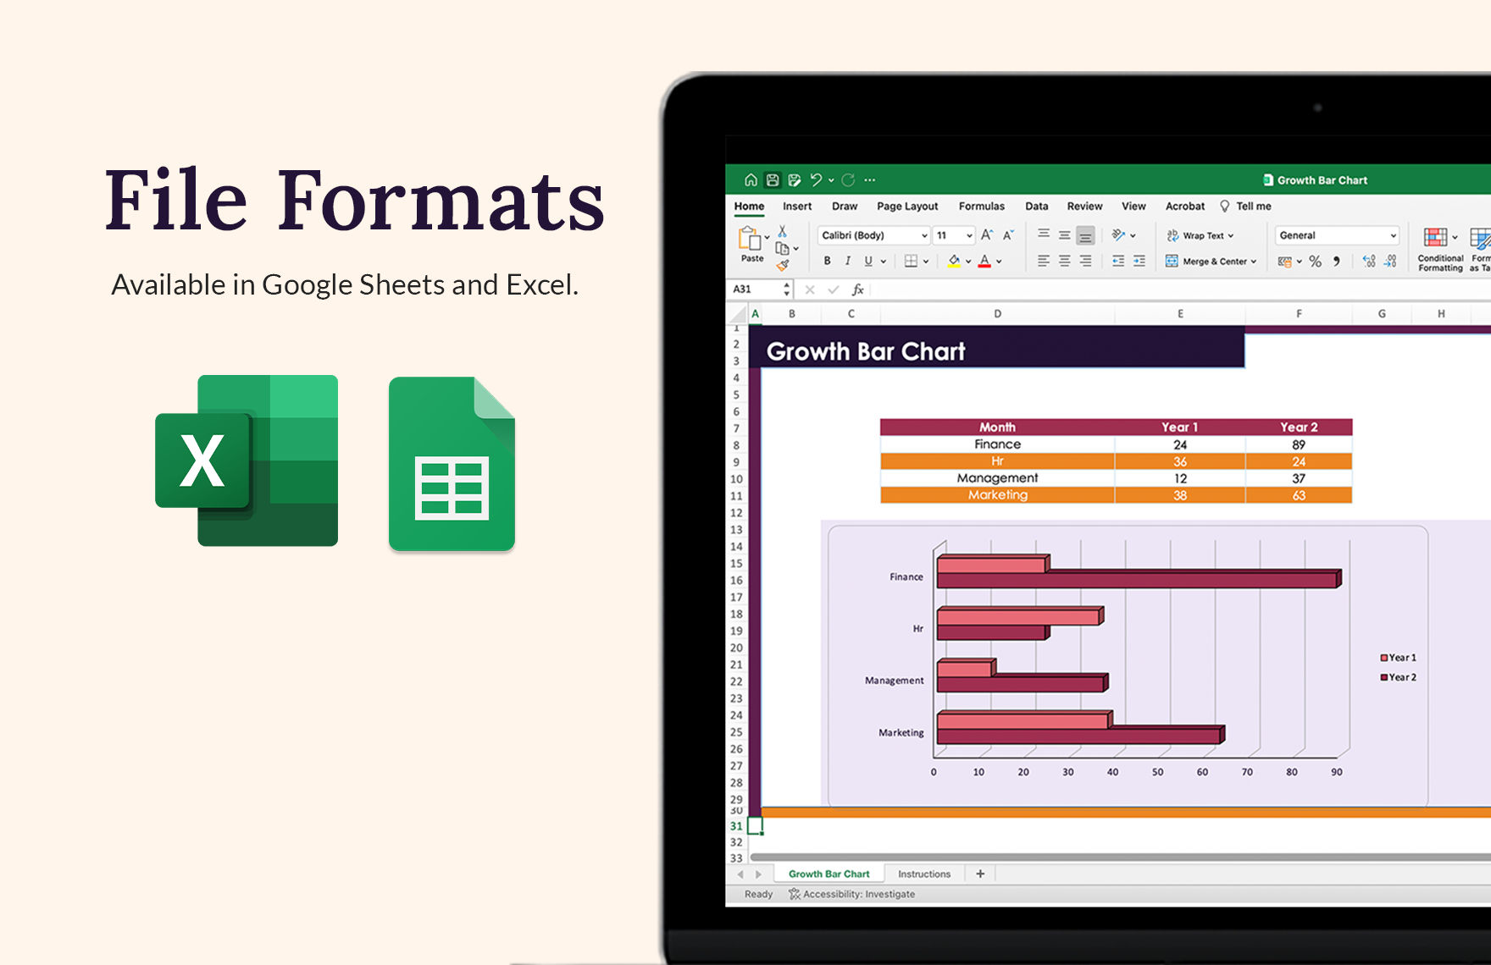
Task: Apply red font color A
Action: 984,261
